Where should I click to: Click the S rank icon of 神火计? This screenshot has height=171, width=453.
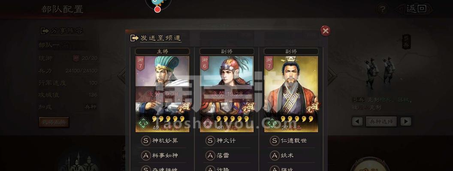tap(210, 141)
